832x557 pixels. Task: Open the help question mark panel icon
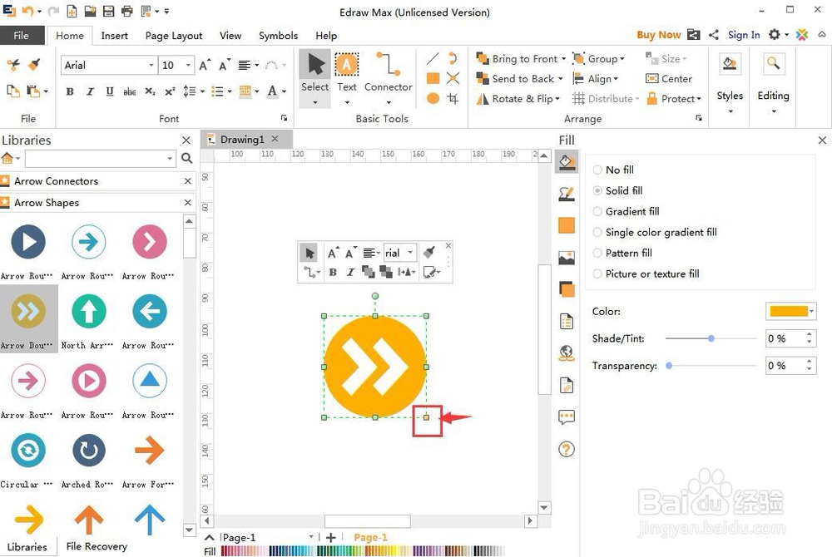[x=566, y=450]
